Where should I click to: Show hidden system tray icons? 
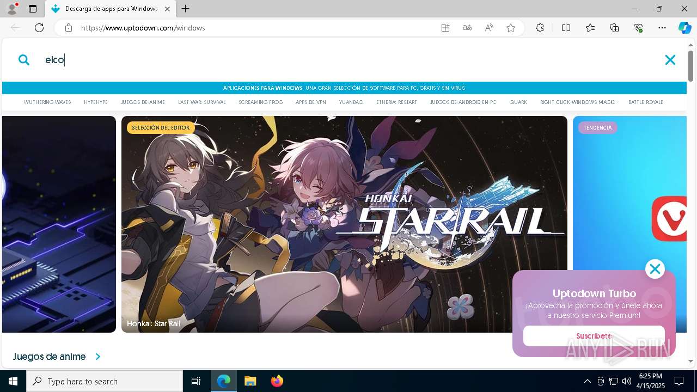tap(587, 381)
